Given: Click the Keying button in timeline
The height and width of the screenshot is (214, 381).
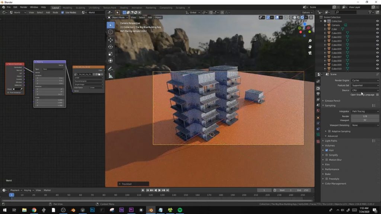Looking at the screenshot, I should point(29,190).
